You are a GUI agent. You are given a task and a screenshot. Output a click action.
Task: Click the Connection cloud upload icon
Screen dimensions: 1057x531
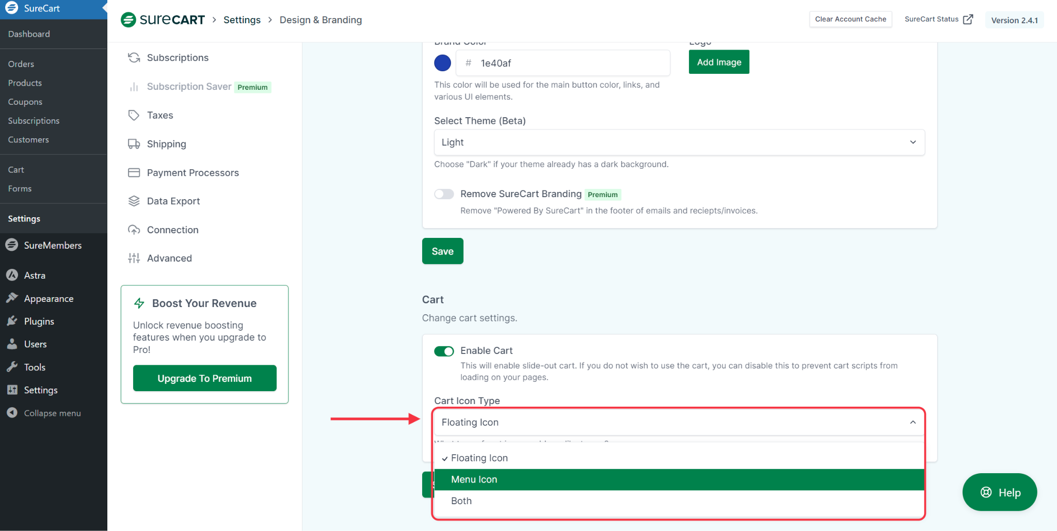click(x=134, y=230)
